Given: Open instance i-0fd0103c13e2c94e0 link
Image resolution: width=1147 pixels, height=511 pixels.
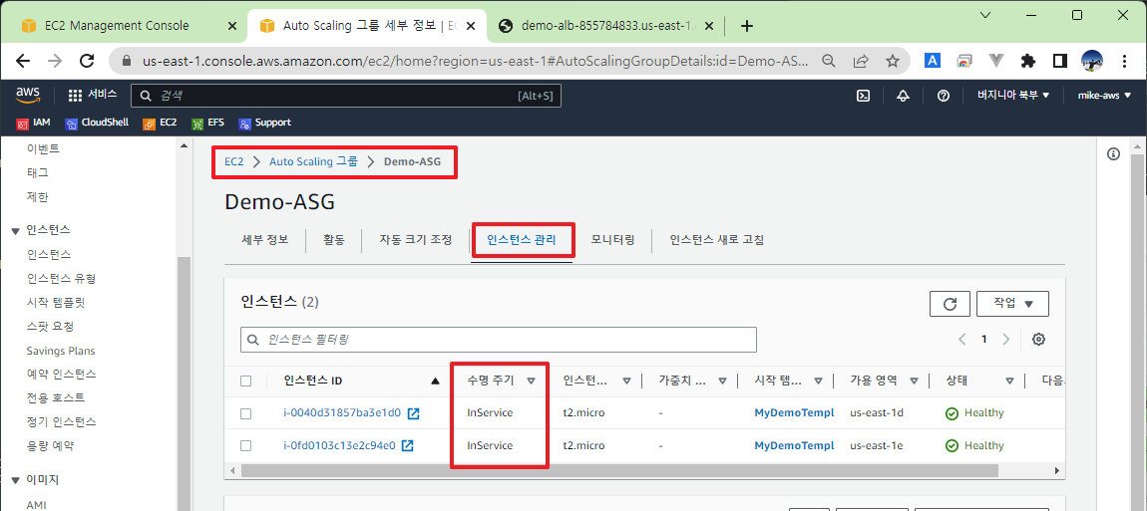Looking at the screenshot, I should pos(339,445).
